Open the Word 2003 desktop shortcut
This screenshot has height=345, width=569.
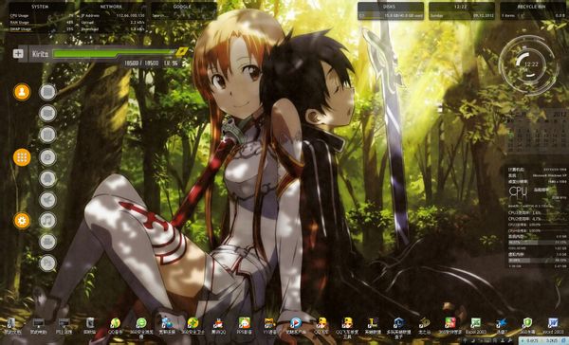coord(553,326)
